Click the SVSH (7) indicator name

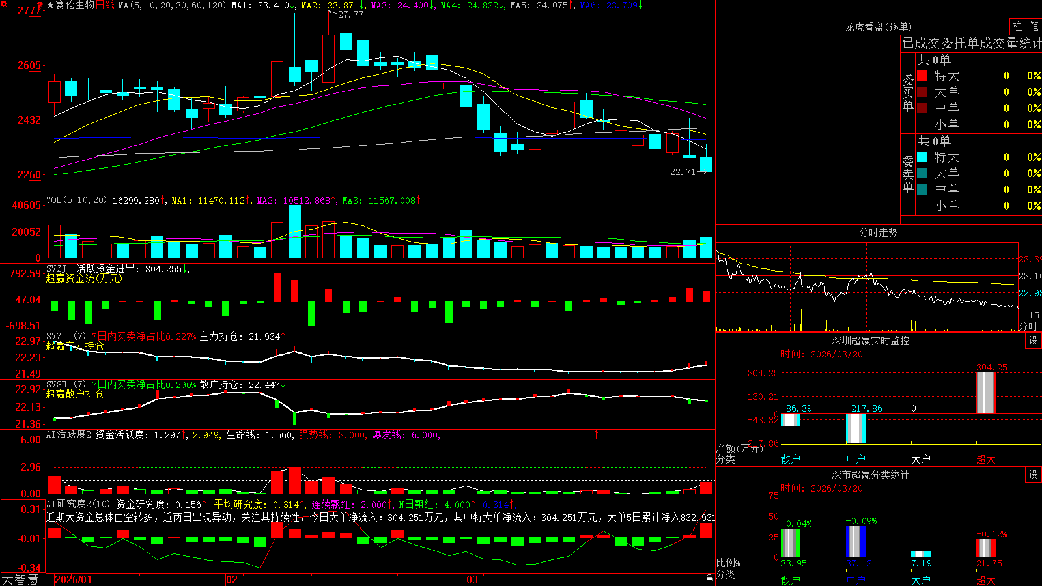coord(66,384)
